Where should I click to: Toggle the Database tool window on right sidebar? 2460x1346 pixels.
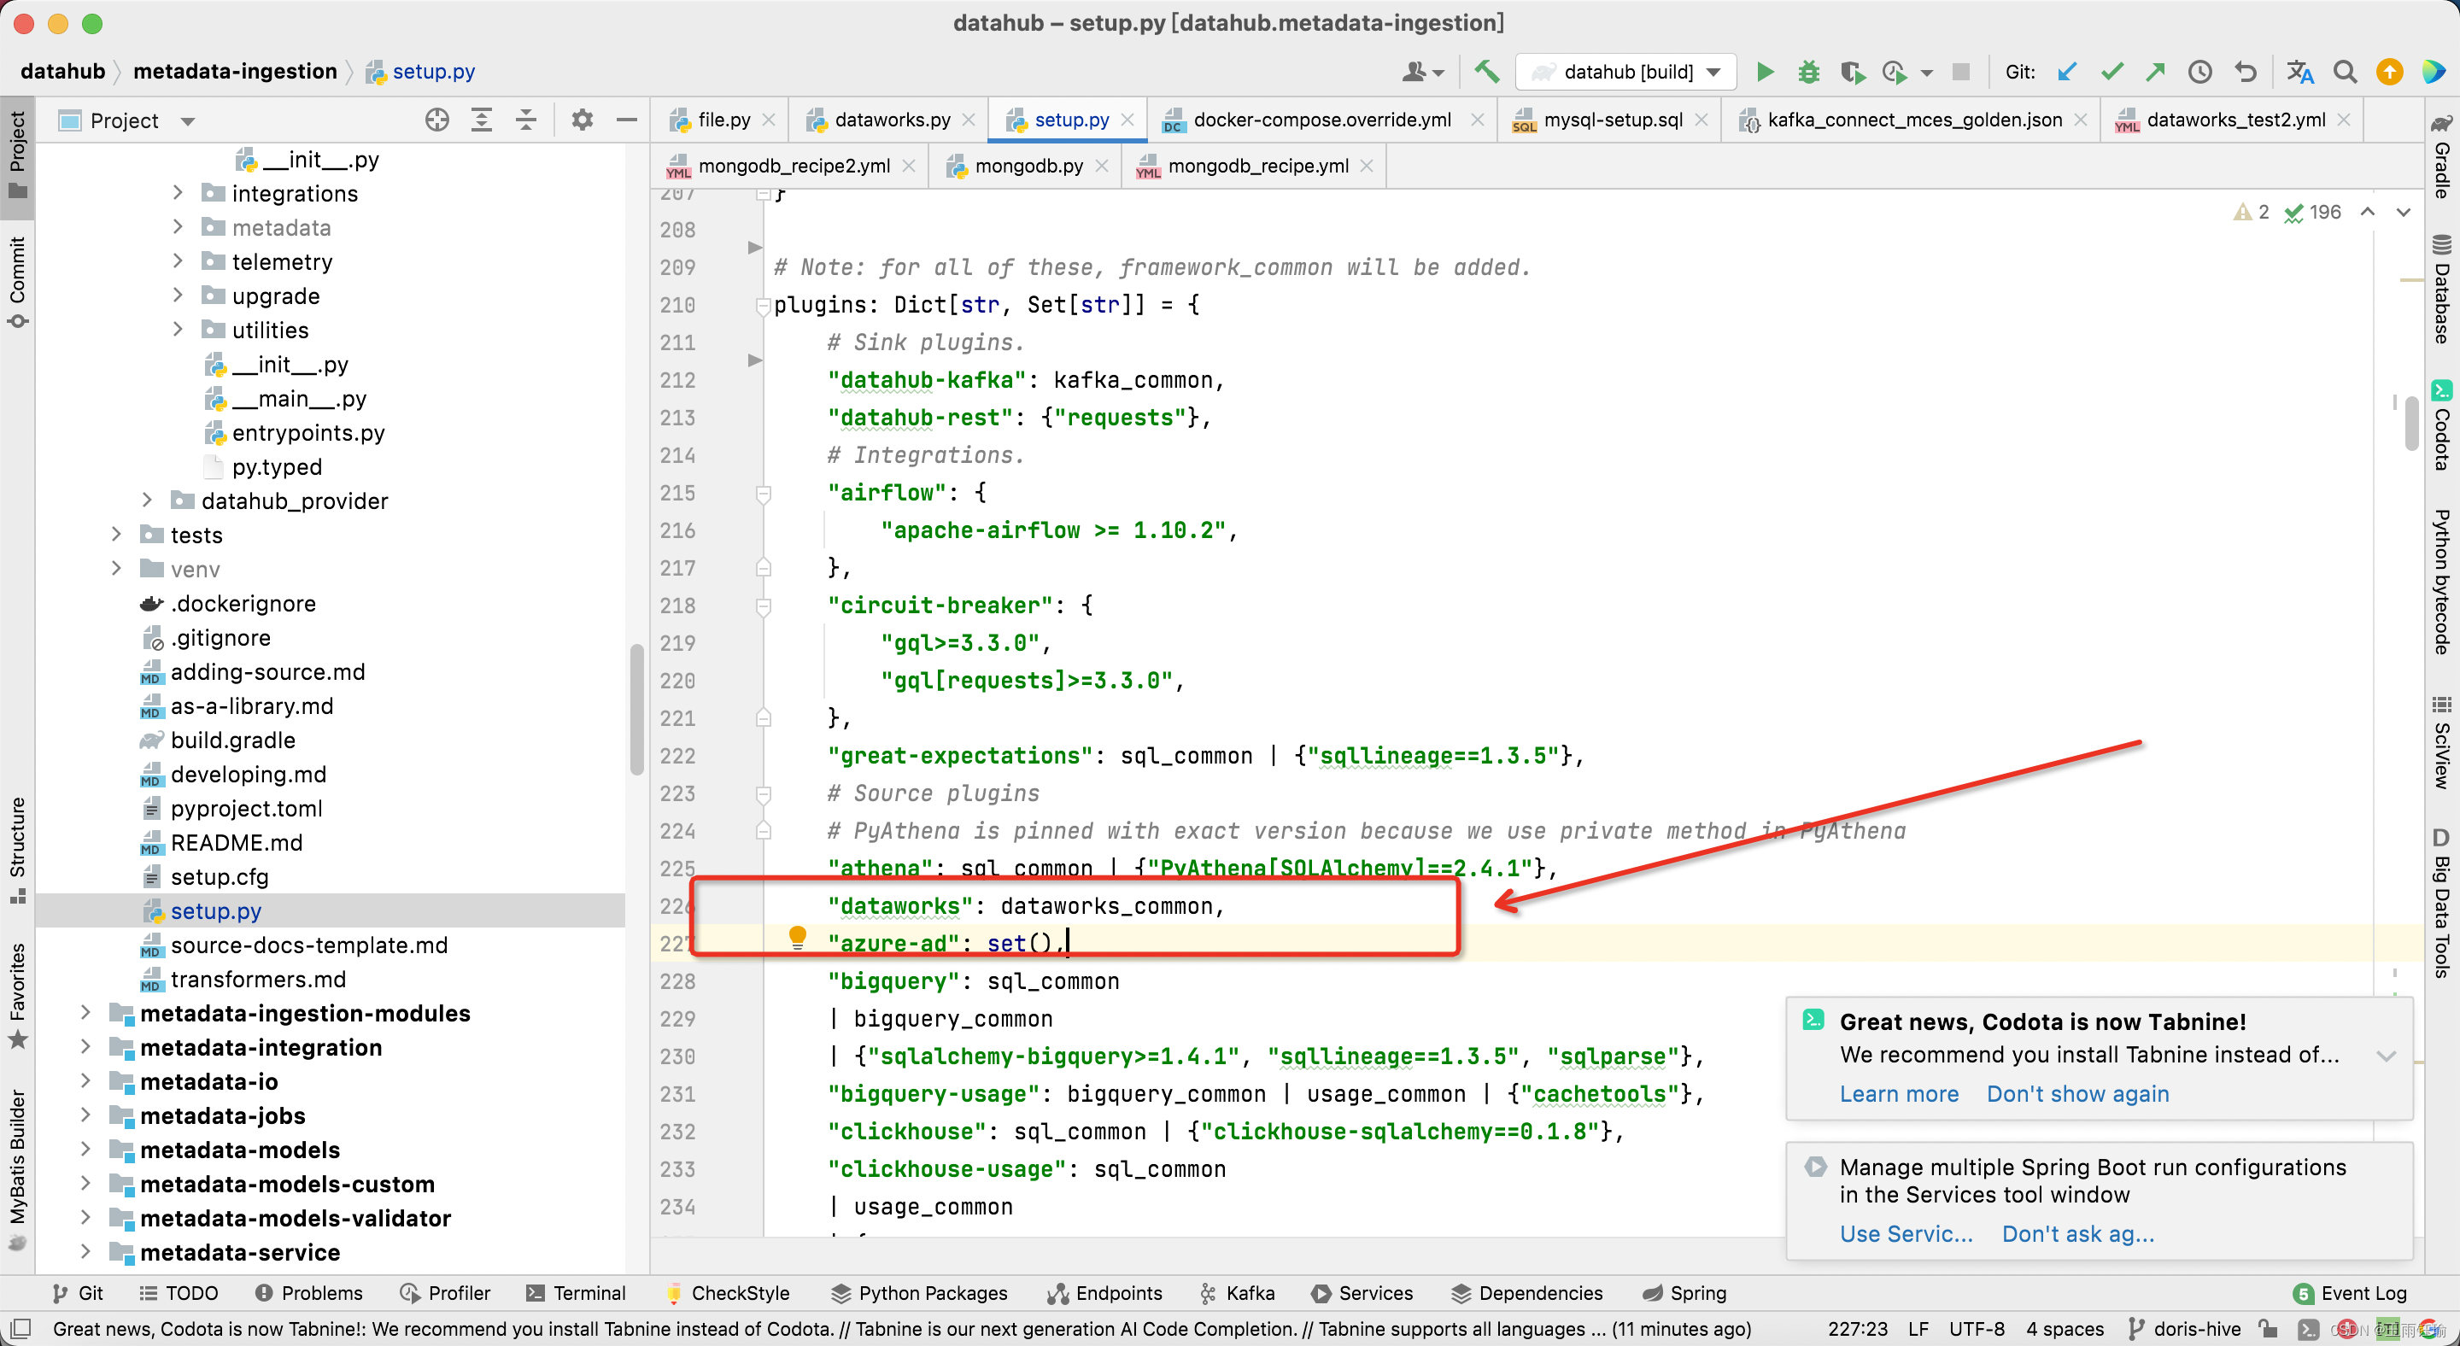[2441, 290]
